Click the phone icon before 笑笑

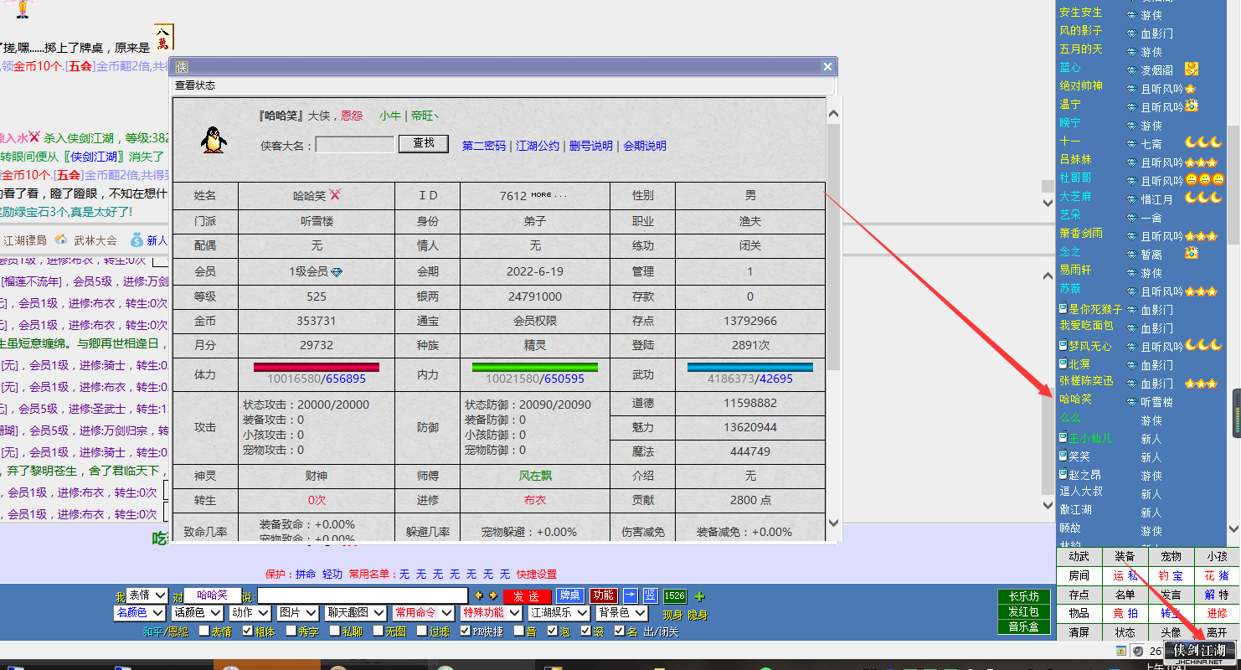click(x=1063, y=456)
